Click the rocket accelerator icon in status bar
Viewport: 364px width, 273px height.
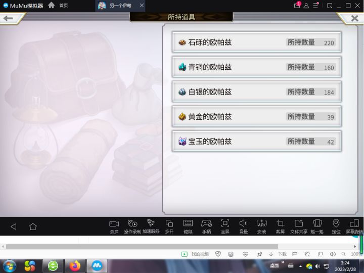pyautogui.click(x=259, y=254)
